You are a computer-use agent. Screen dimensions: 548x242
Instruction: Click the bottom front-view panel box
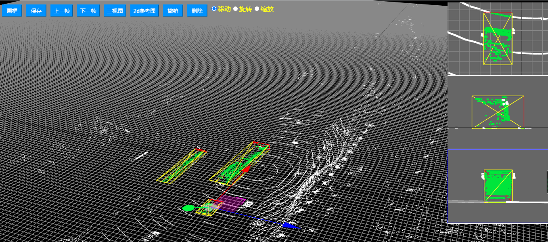click(498, 186)
